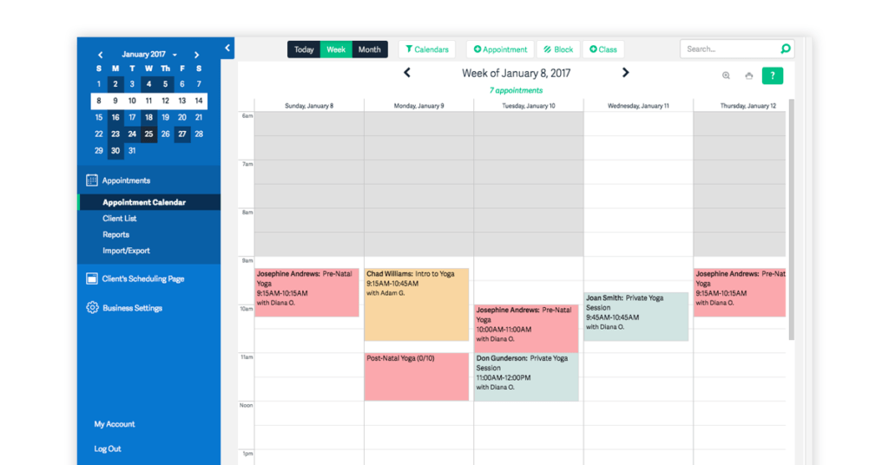Image resolution: width=889 pixels, height=465 pixels.
Task: Click the Log Out link
Action: pos(108,449)
